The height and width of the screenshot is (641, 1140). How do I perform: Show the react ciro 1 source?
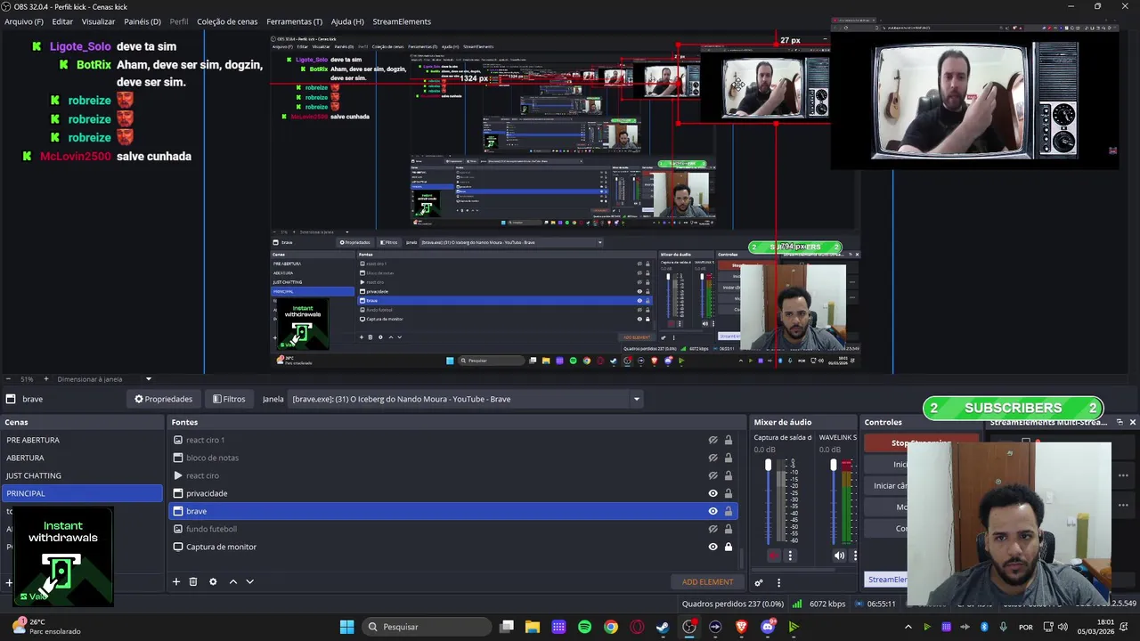pos(712,440)
